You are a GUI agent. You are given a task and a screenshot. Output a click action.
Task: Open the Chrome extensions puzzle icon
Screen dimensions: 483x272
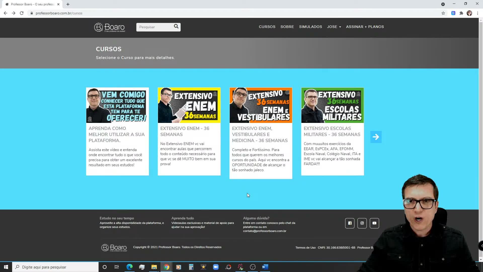point(461,13)
